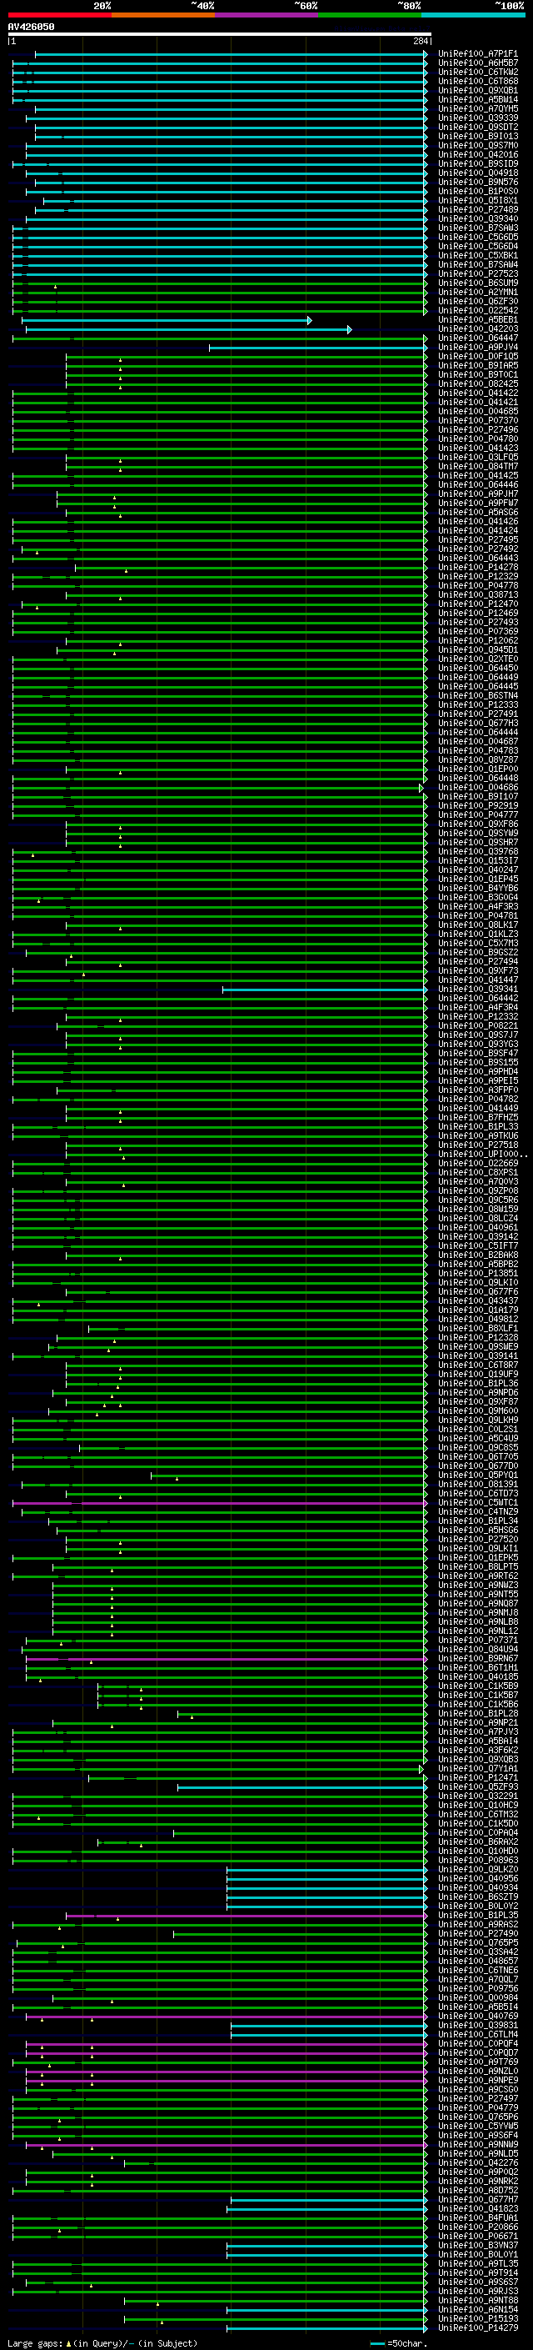Click the UniRef100_Q04918 label
This screenshot has height=2350, width=533.
[x=477, y=173]
